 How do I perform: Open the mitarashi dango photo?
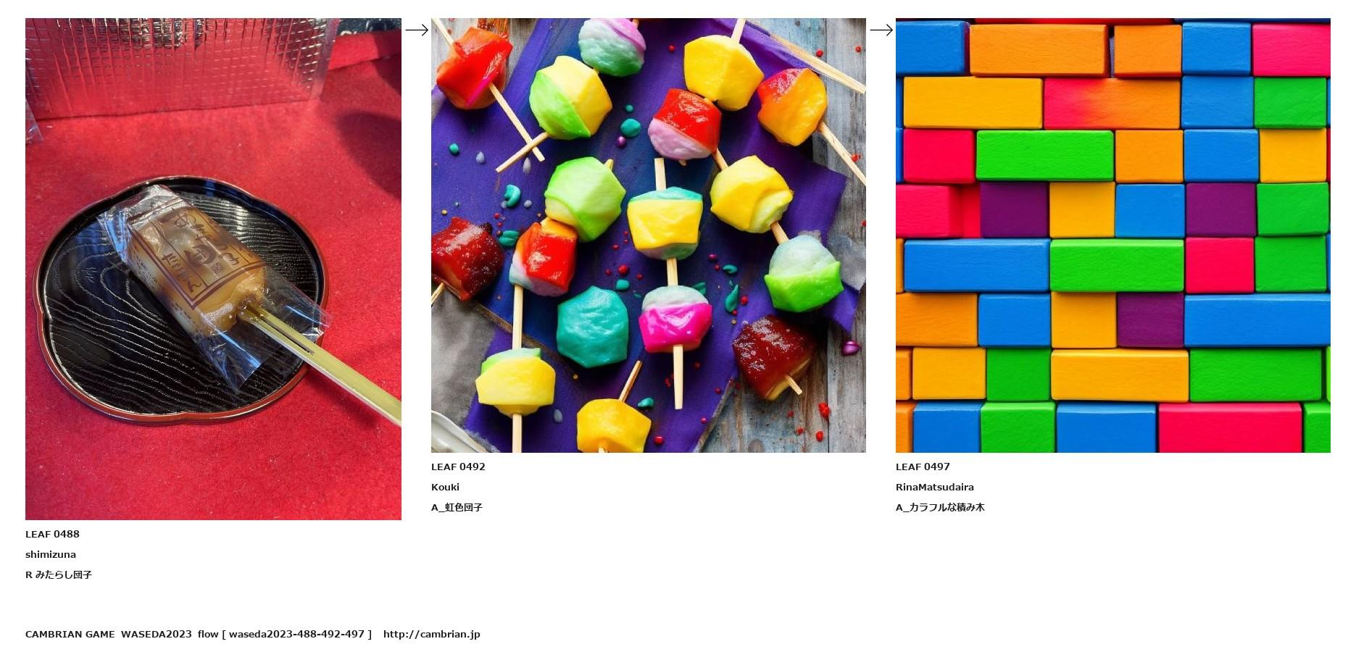(213, 269)
